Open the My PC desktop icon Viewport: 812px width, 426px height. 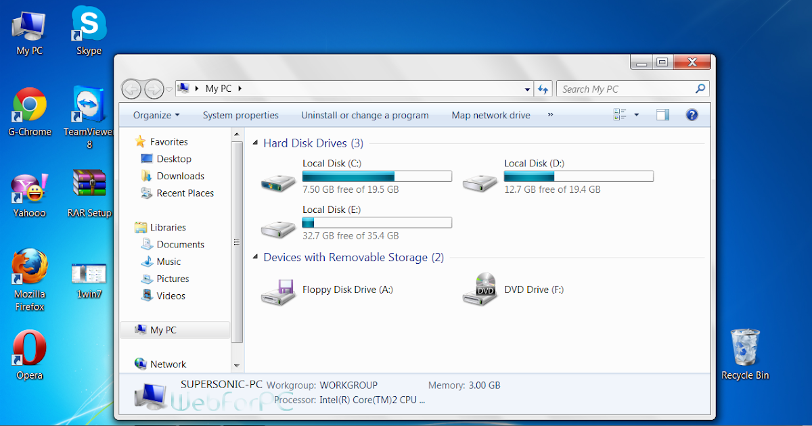(x=29, y=32)
